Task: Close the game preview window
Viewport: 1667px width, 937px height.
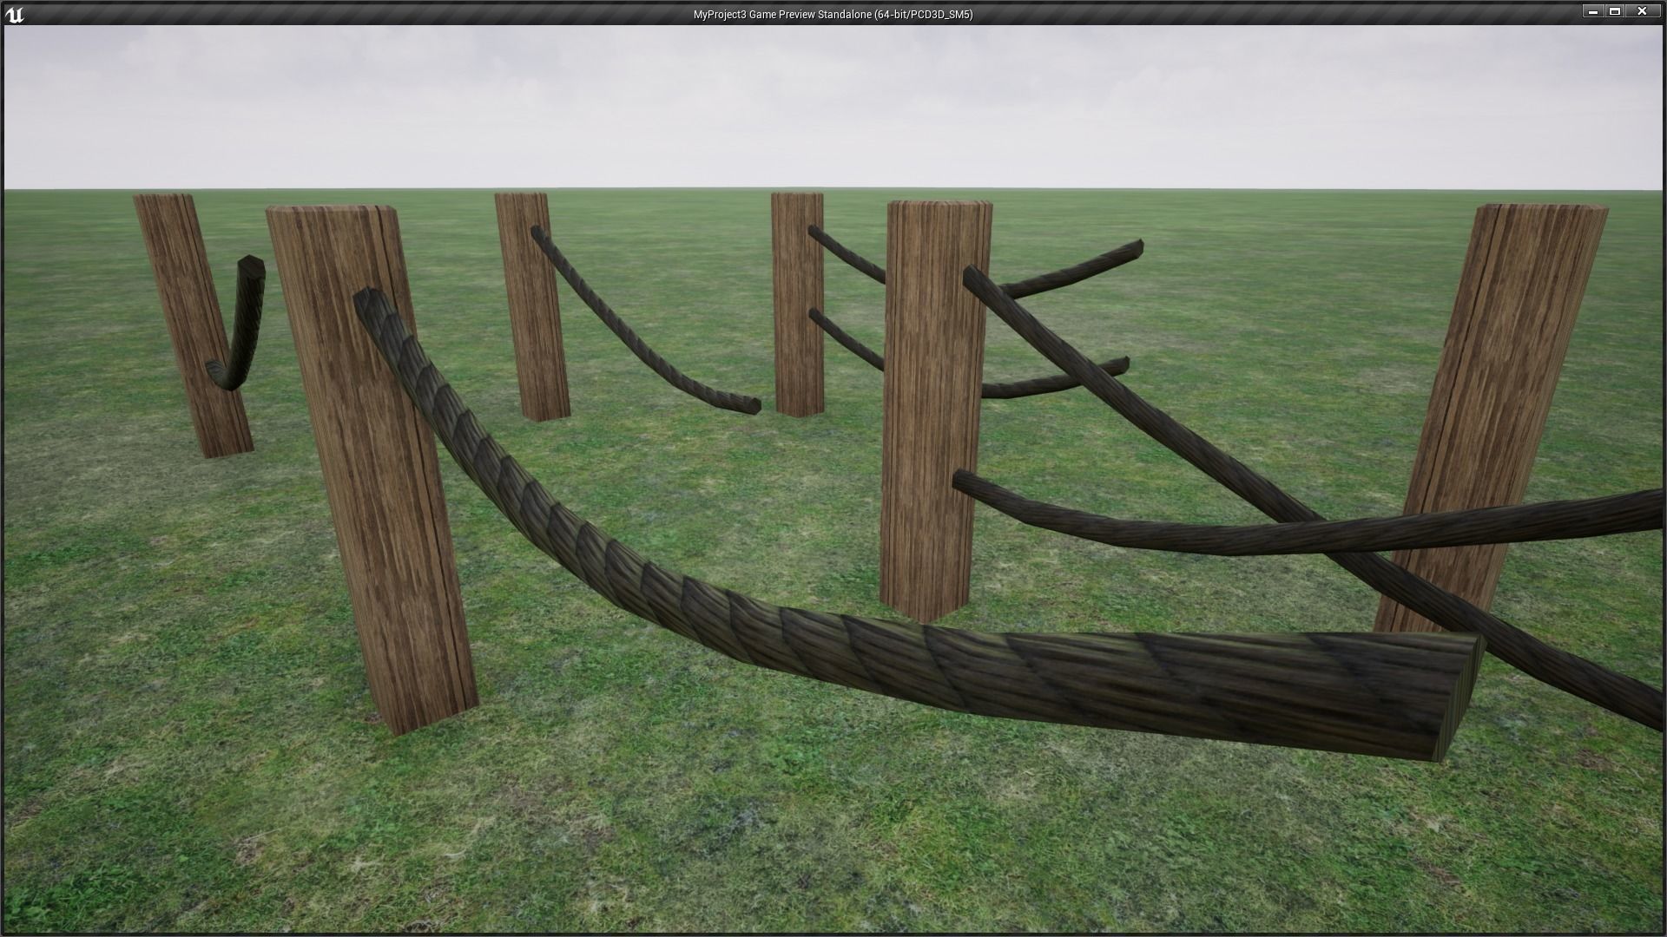Action: [x=1643, y=11]
